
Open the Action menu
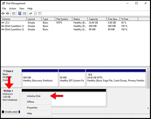tap(13, 9)
